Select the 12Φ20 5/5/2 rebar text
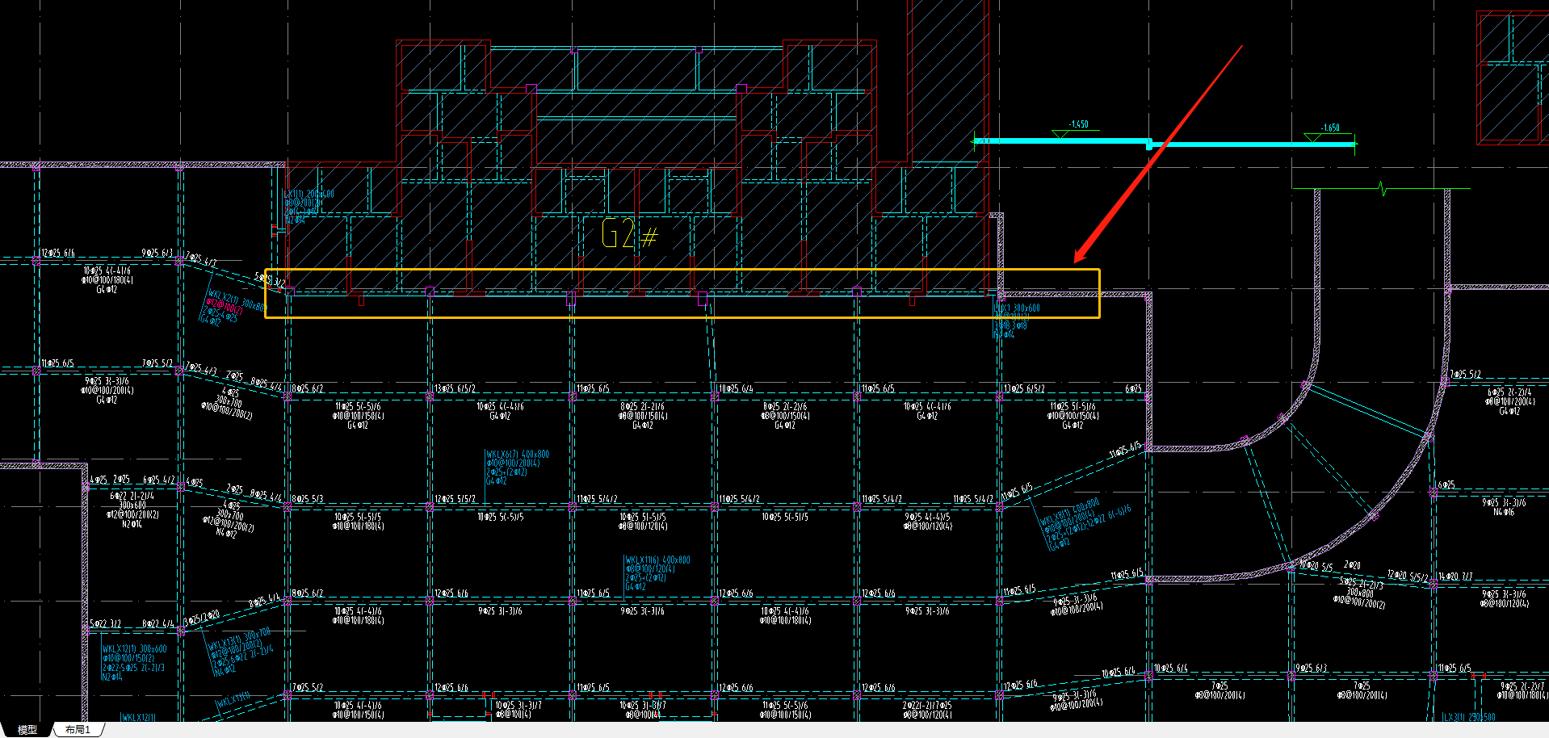This screenshot has height=738, width=1549. pos(1408,576)
